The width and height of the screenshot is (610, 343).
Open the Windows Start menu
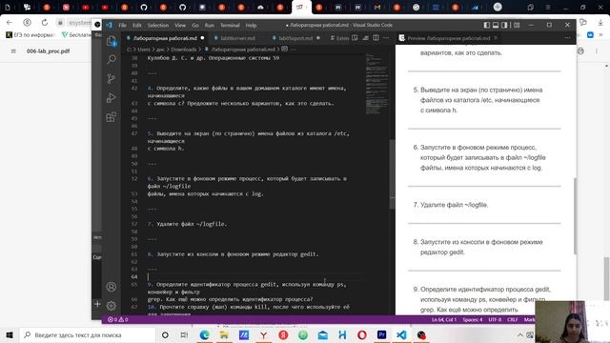pos(10,334)
